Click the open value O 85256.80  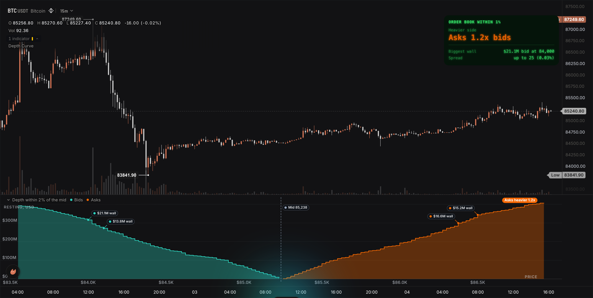coord(21,23)
